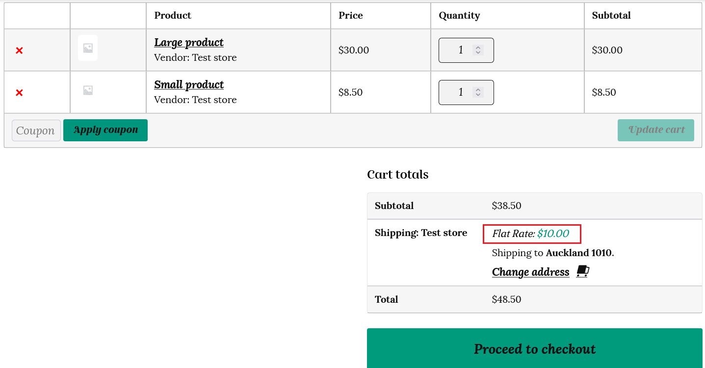This screenshot has width=705, height=368.
Task: Remove Large product from the cart
Action: click(19, 51)
